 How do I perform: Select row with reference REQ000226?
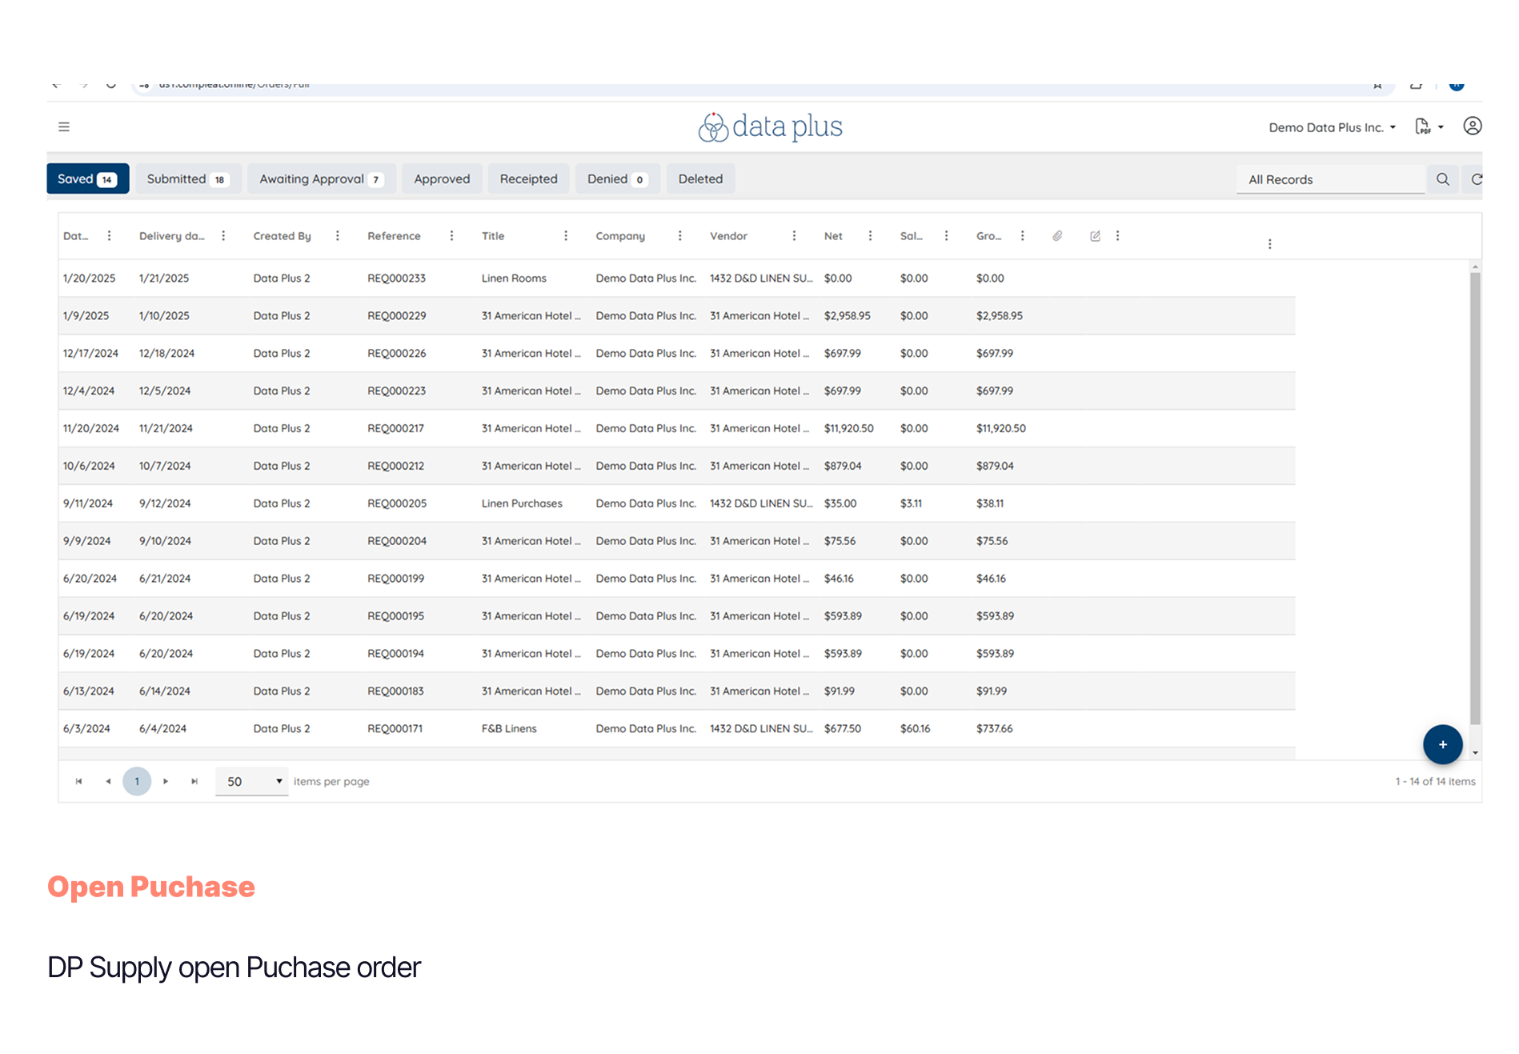(x=676, y=353)
